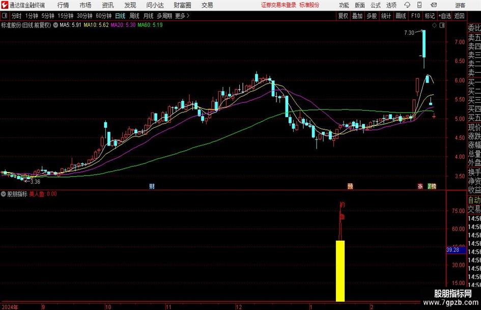
Task: Click the yellow signal bar in sub-chart
Action: (340, 271)
